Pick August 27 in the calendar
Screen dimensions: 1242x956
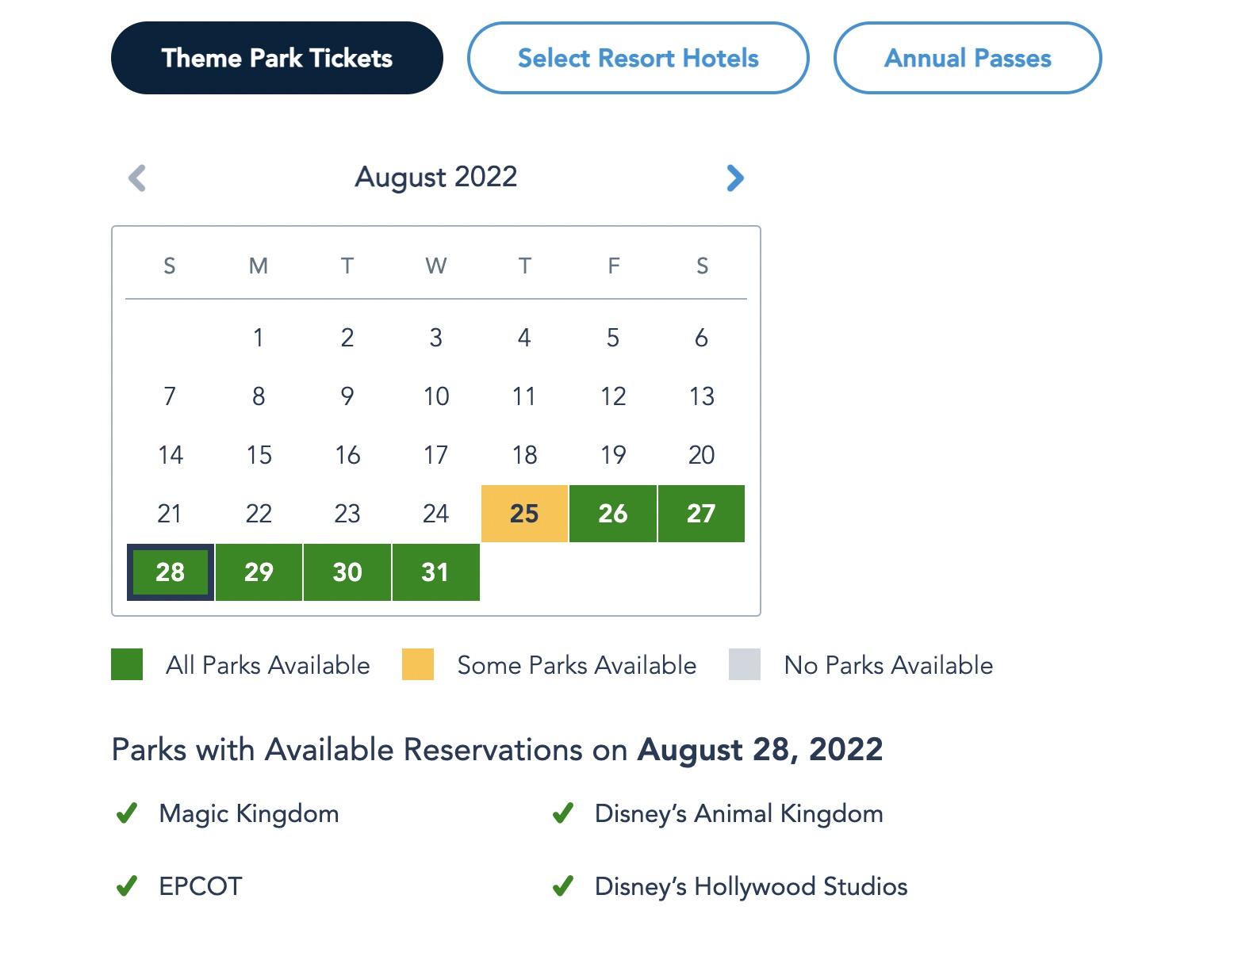click(701, 514)
